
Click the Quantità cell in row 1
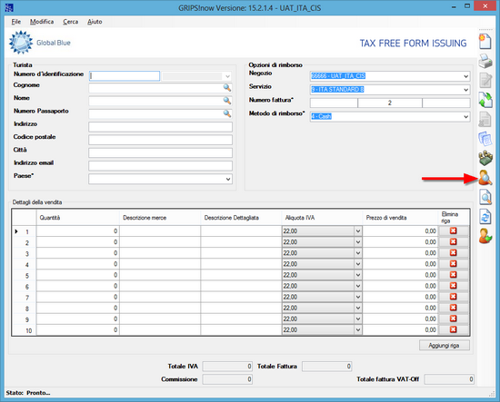(x=78, y=231)
